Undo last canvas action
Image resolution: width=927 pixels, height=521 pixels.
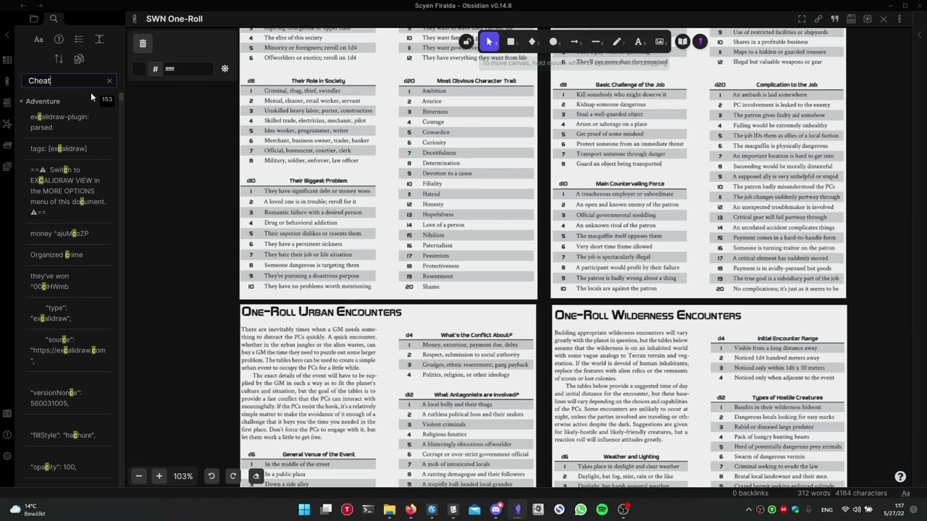coord(211,476)
